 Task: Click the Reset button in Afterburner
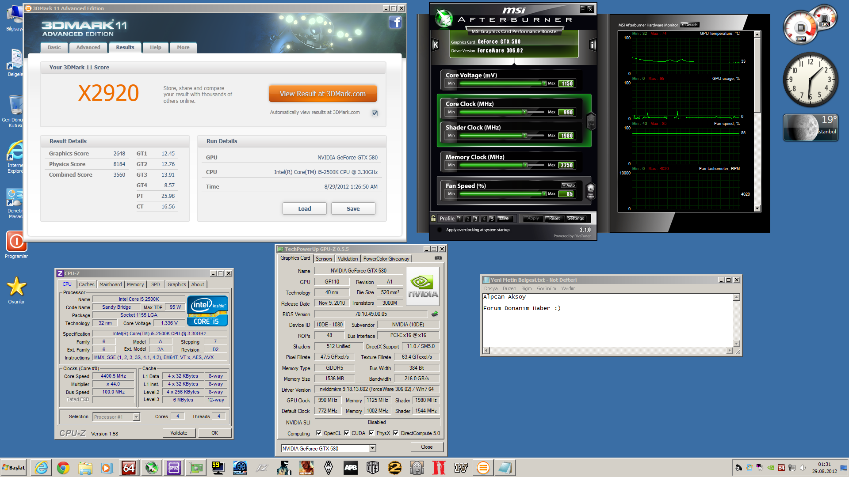(x=554, y=218)
